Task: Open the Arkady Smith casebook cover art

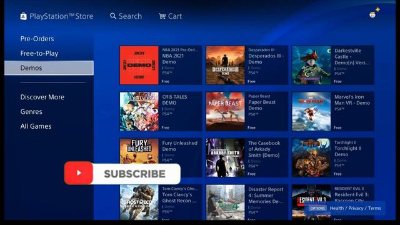Action: [x=225, y=157]
